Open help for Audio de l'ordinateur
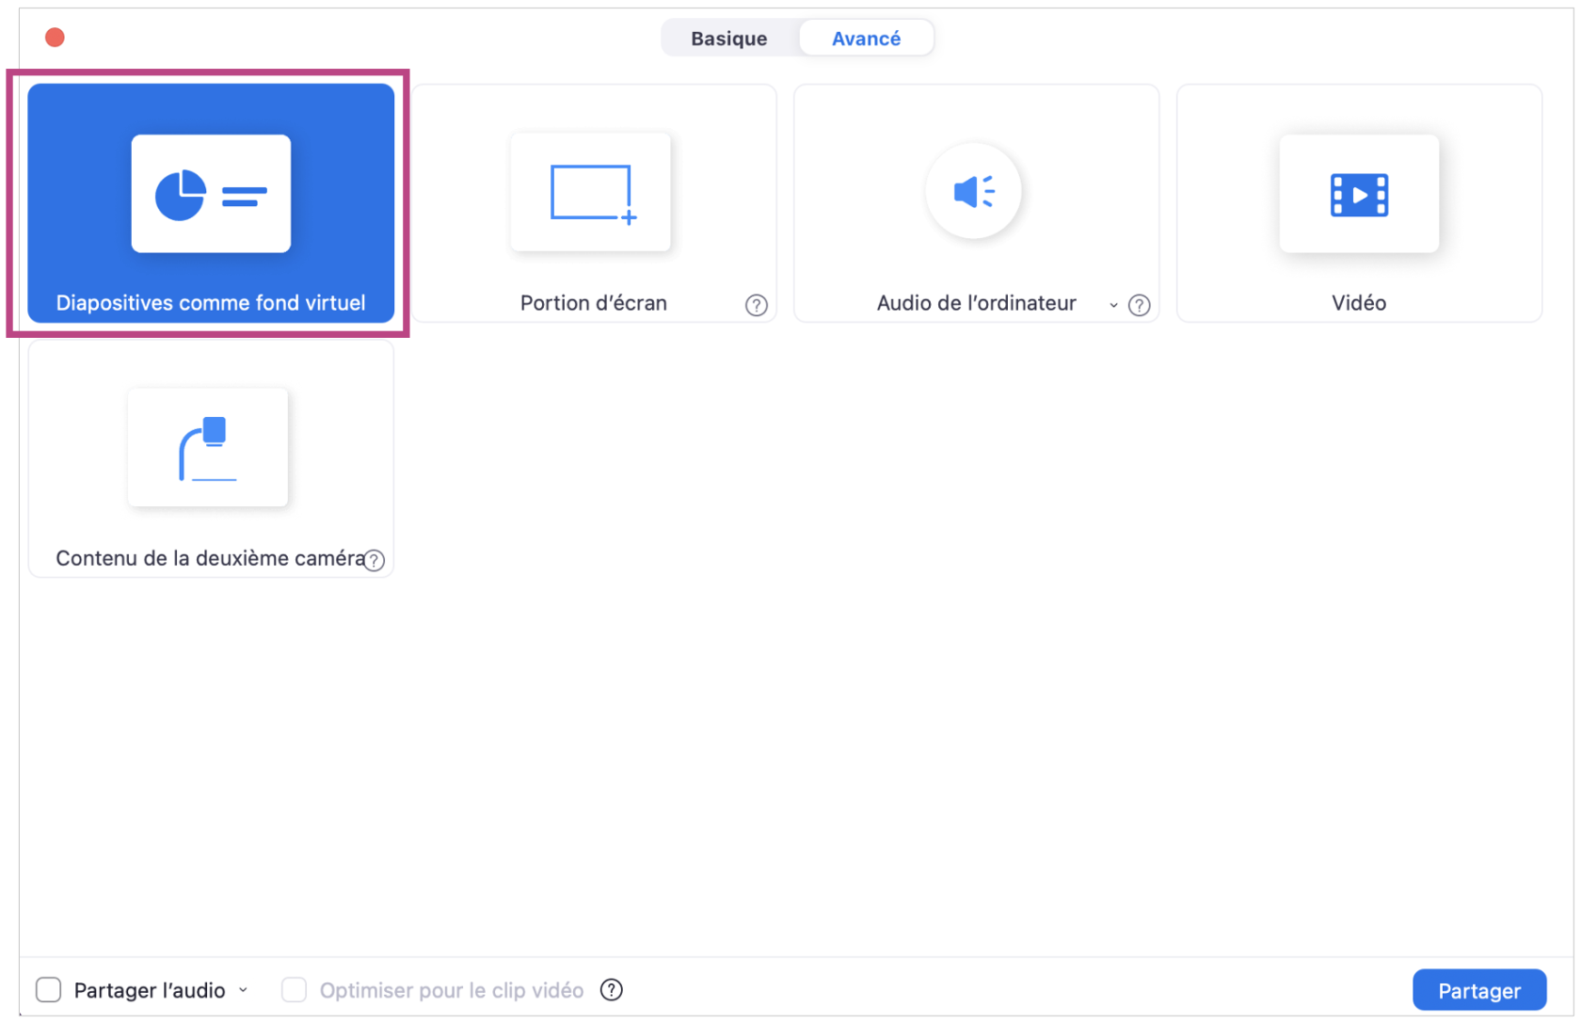 1139,305
